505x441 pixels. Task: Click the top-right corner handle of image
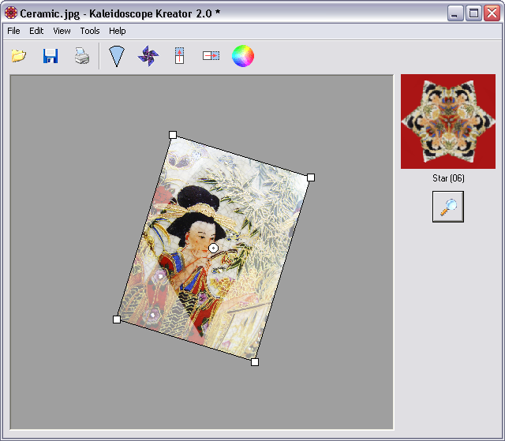(x=311, y=178)
